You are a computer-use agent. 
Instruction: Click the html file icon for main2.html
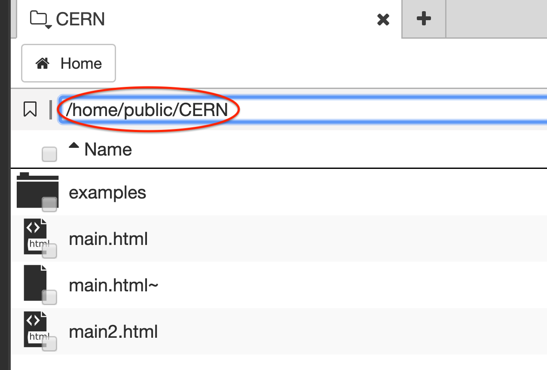(34, 328)
